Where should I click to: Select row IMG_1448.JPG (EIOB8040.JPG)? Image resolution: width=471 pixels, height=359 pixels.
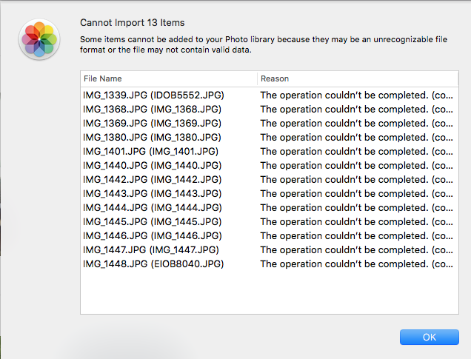153,264
